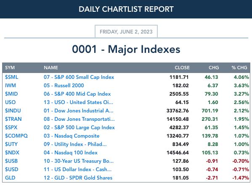Click the $SPX symbol

11,128
